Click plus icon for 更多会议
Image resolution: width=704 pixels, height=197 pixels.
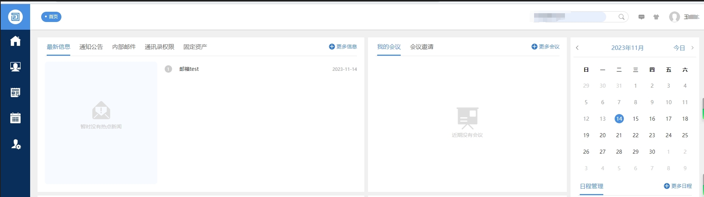(x=534, y=47)
